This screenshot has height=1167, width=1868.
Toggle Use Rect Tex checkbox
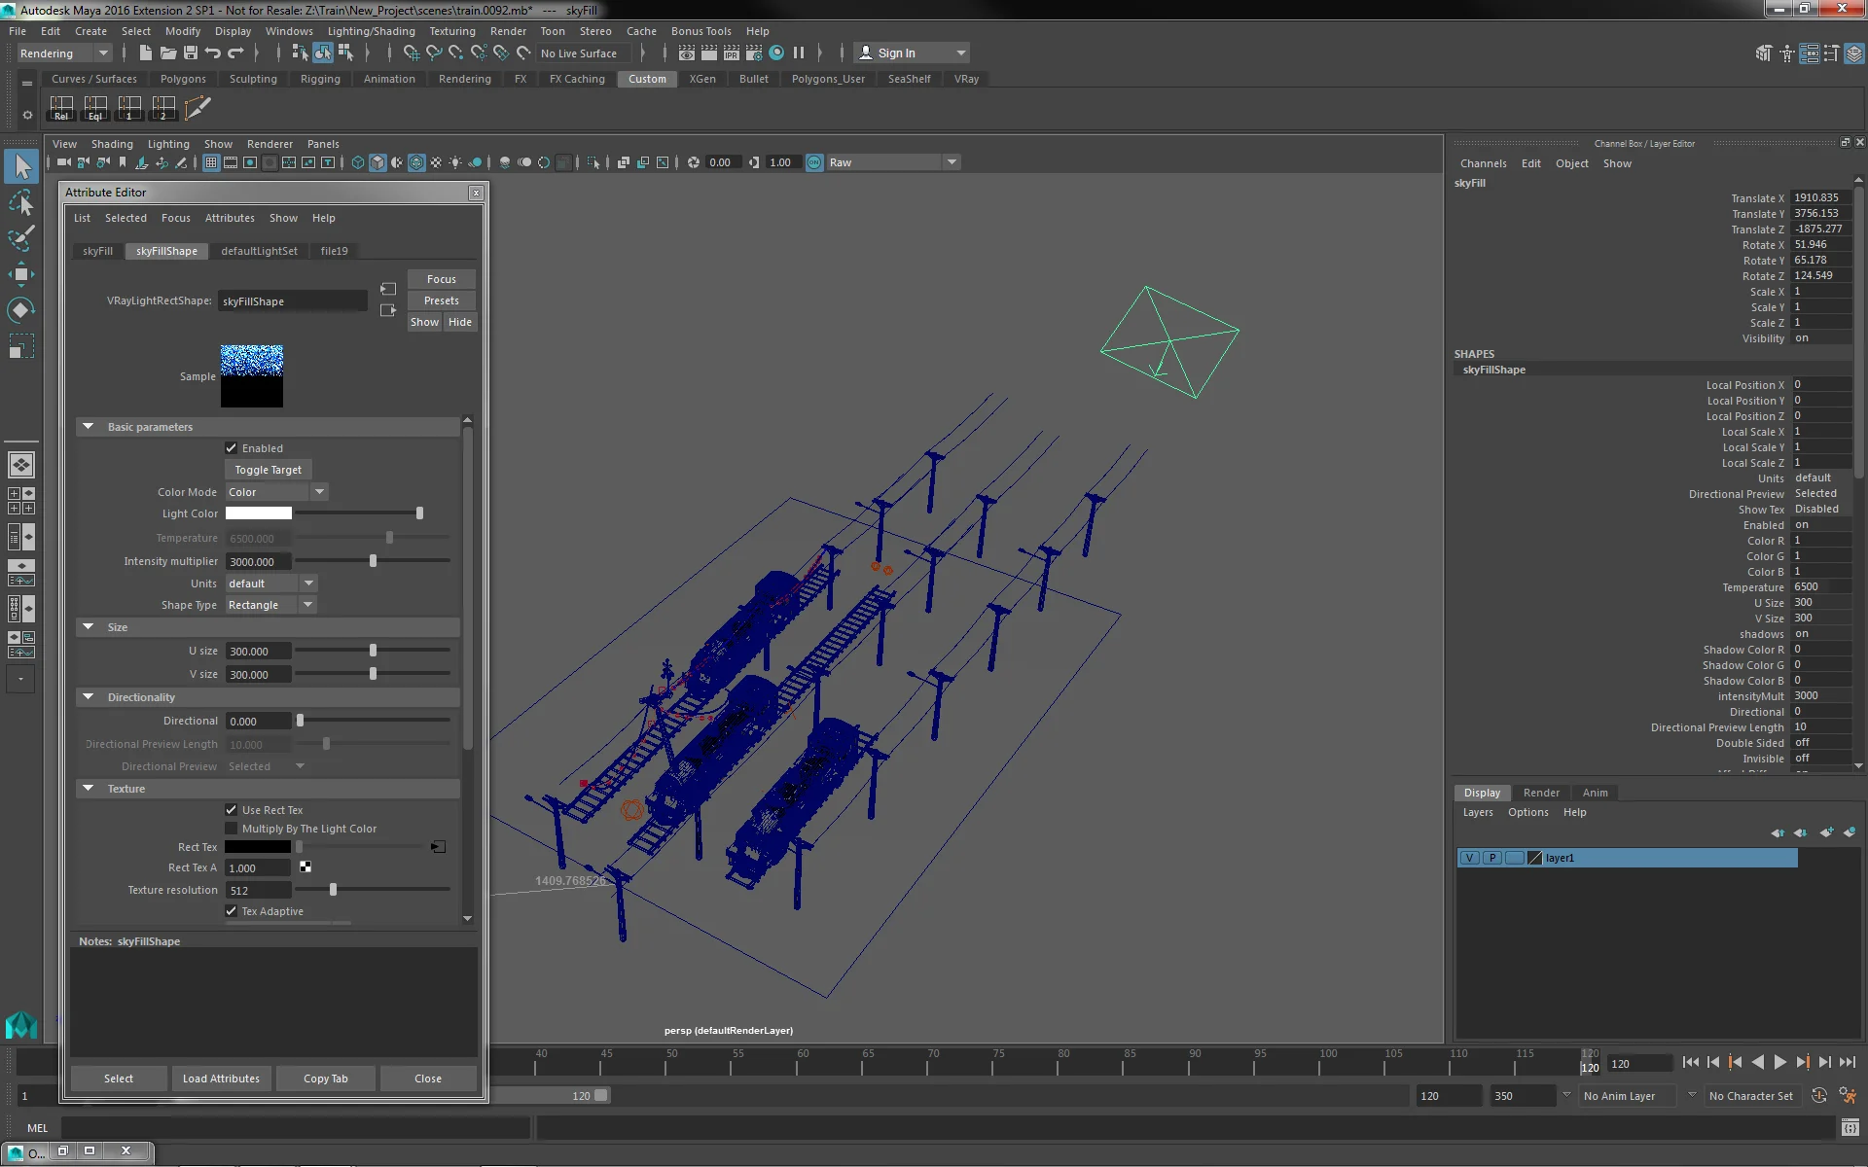pos(232,810)
